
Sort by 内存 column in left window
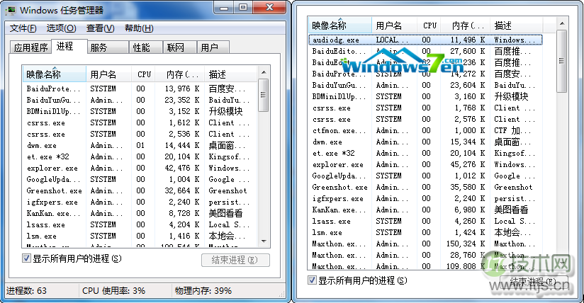point(180,74)
